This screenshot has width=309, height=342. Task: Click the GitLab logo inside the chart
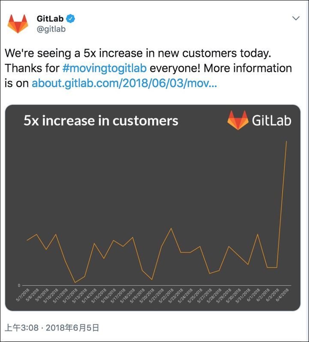(238, 120)
